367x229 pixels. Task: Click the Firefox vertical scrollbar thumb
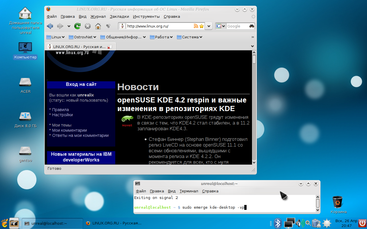pos(254,60)
